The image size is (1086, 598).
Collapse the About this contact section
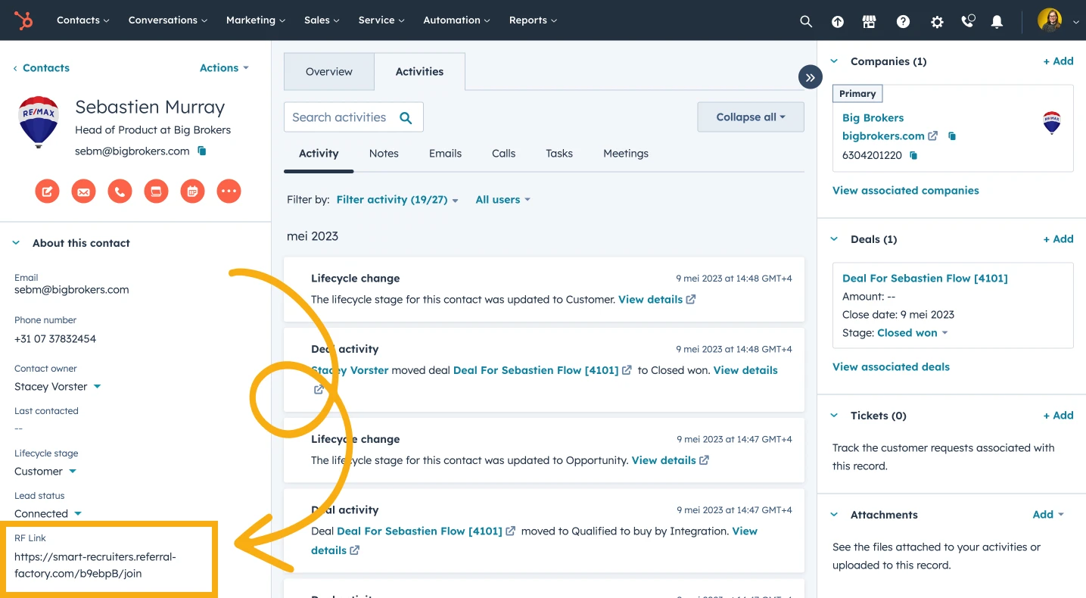click(x=16, y=243)
